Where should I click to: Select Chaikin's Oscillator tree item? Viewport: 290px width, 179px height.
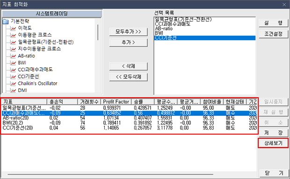37,84
